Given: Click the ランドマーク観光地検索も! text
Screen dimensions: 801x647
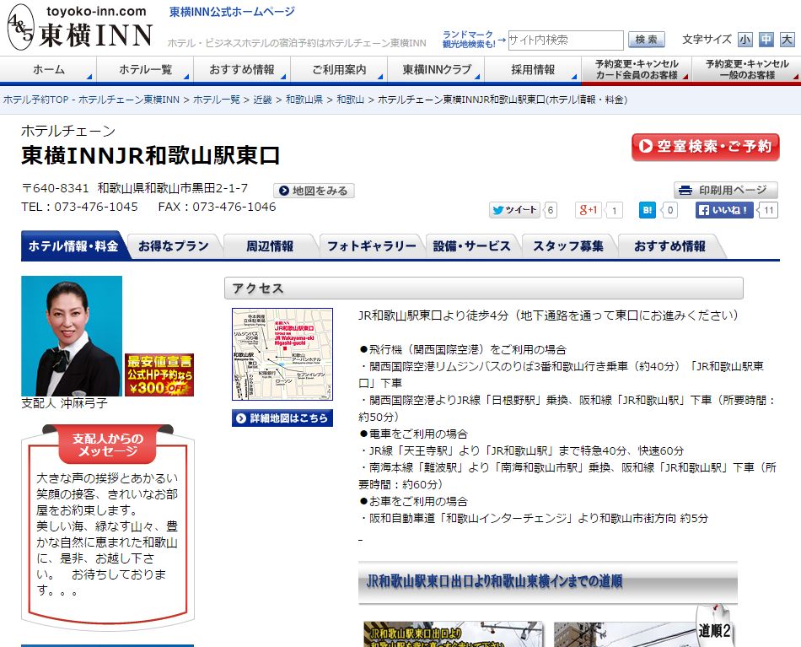Looking at the screenshot, I should click(469, 40).
